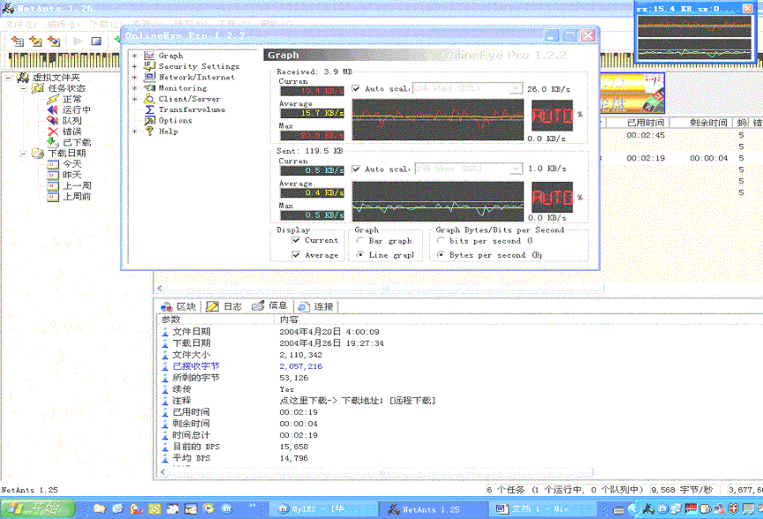Click the Options icon in OnlineEye sidebar
The image size is (763, 519).
[150, 120]
